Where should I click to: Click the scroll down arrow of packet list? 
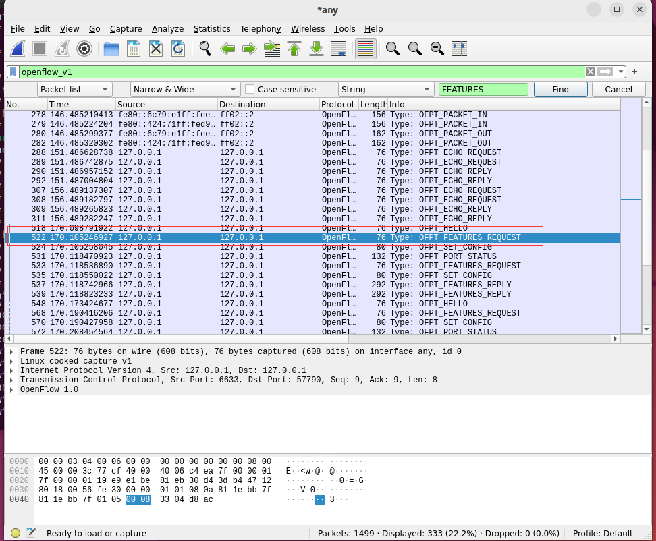(646, 329)
